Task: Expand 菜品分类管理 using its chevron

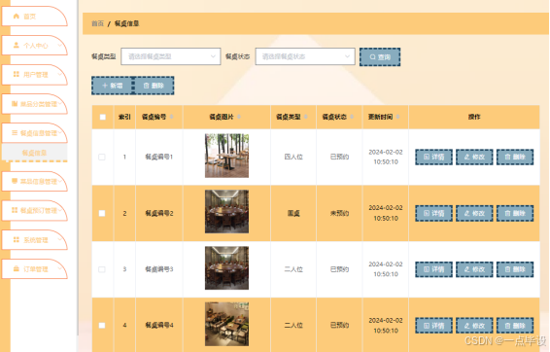Action: point(60,103)
